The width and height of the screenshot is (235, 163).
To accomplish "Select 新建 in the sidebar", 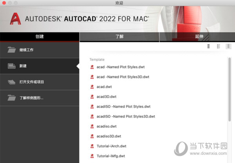I will coord(40,66).
